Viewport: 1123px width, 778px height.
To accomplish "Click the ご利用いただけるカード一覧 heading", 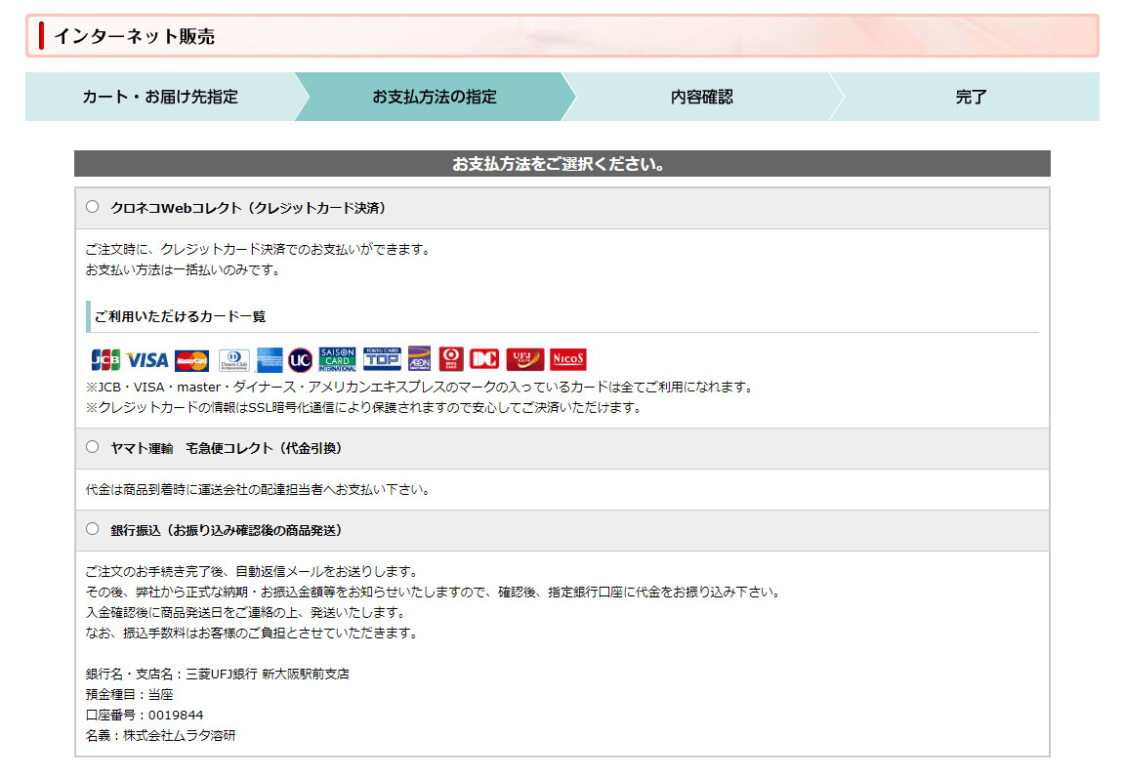I will click(x=180, y=316).
